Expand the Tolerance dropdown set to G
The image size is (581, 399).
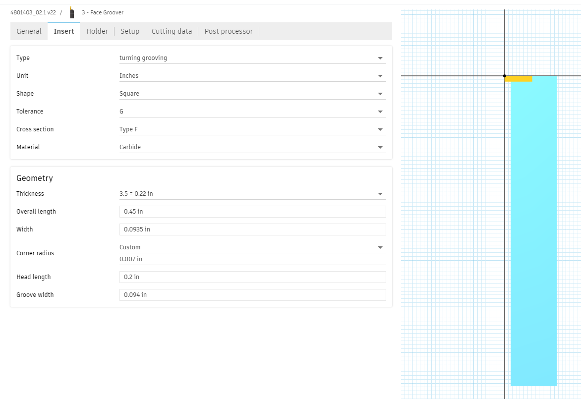coord(252,111)
